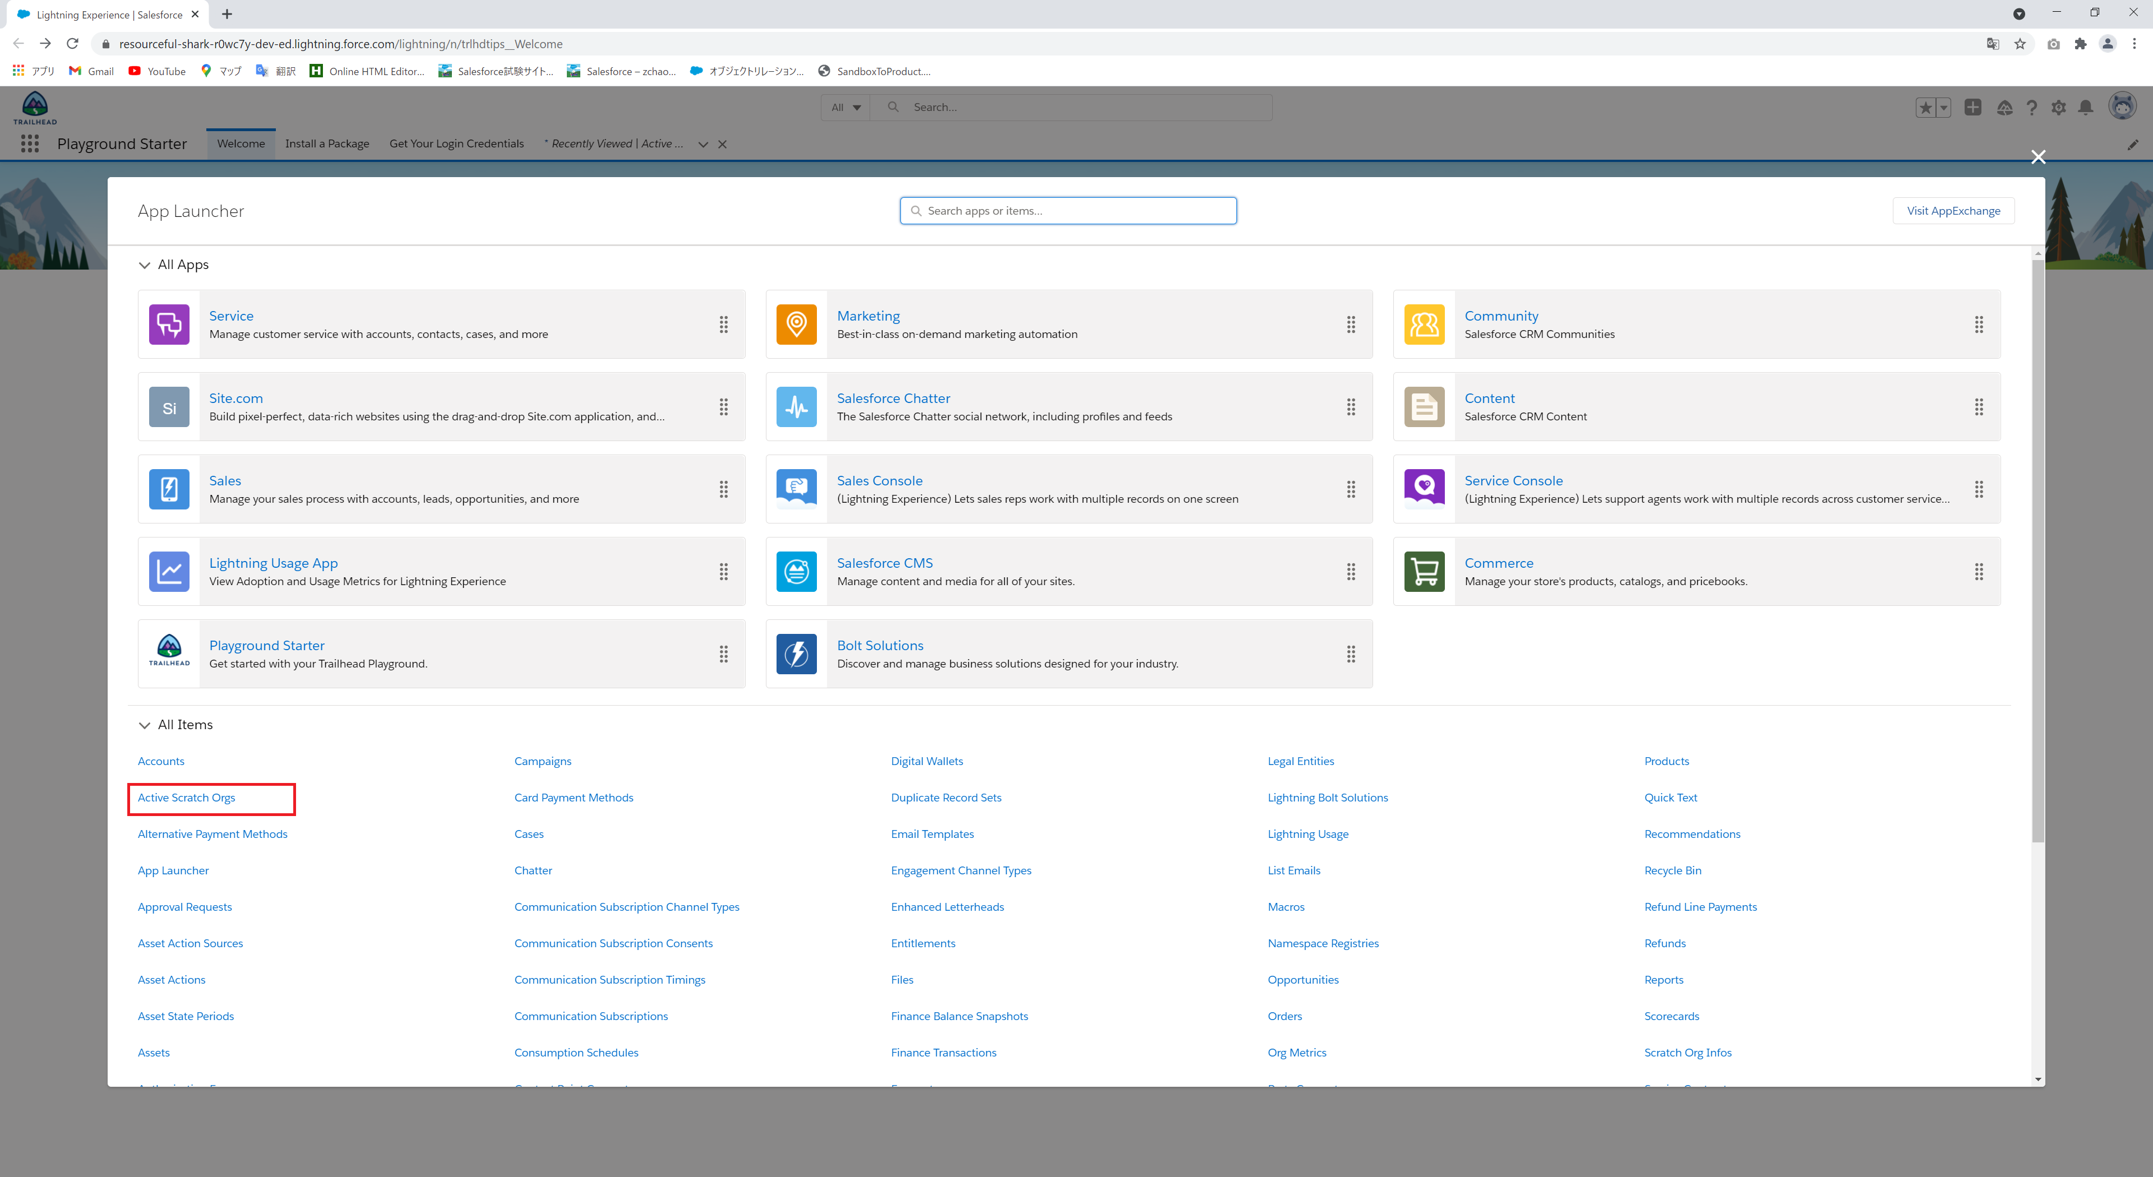Open the YouTube bookmark
The height and width of the screenshot is (1177, 2153).
pos(156,71)
